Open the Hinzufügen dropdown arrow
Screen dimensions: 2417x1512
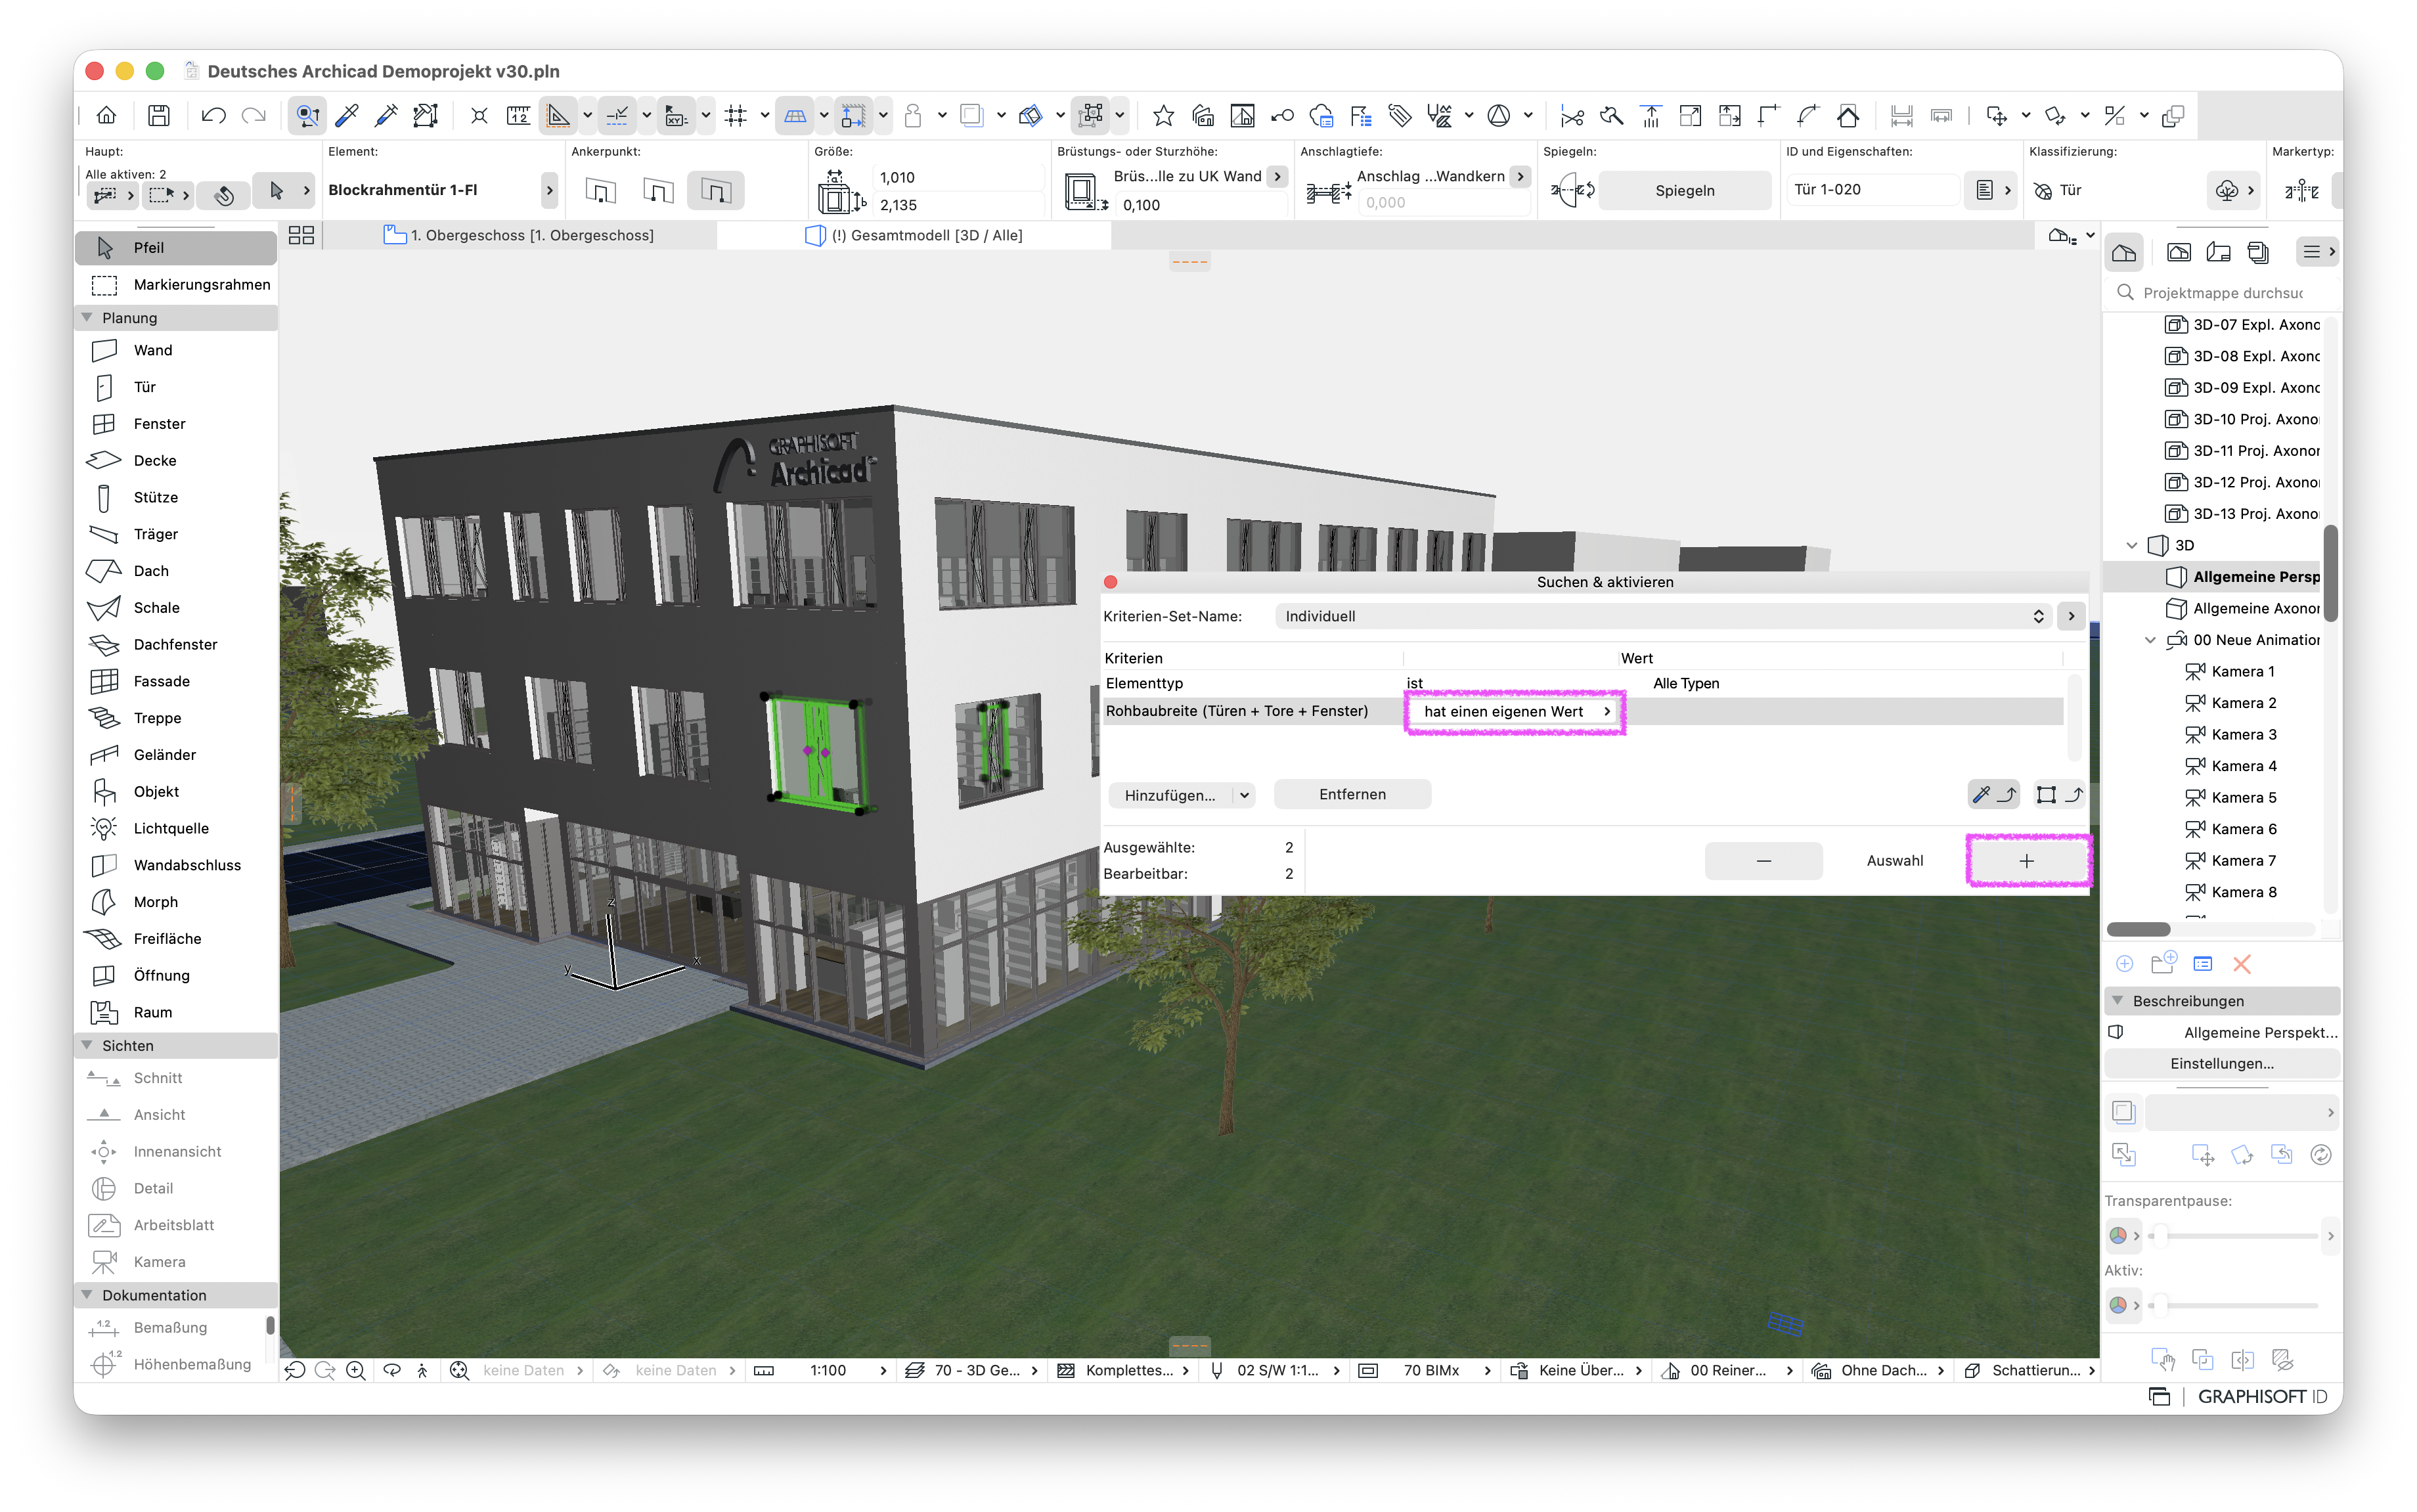tap(1244, 795)
